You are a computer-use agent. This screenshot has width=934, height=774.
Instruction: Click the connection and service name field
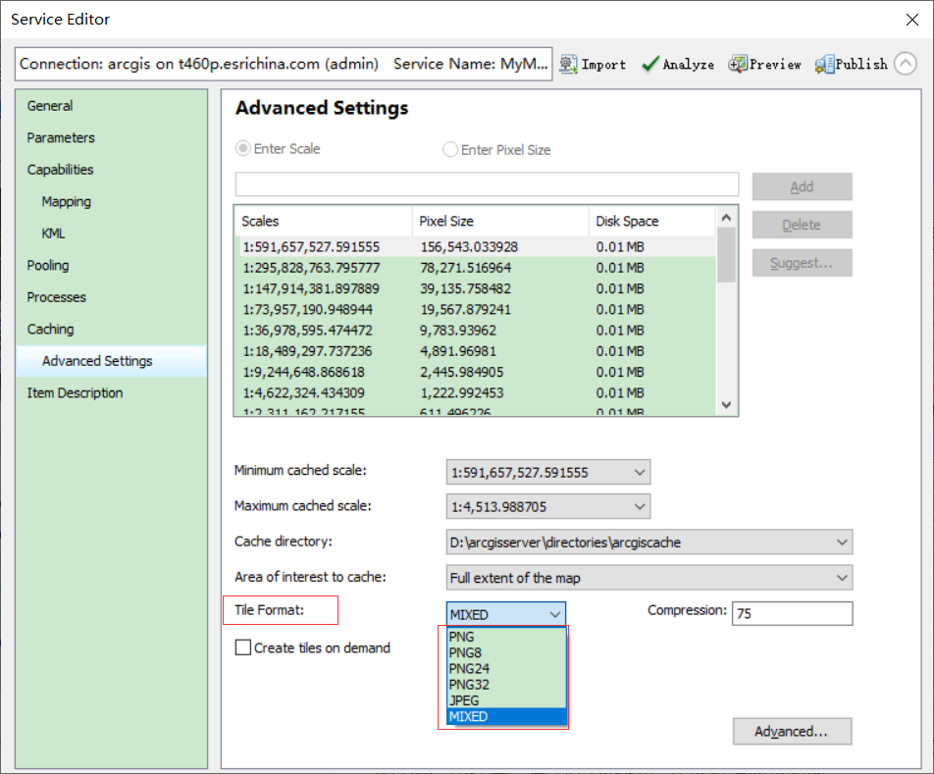pos(284,64)
